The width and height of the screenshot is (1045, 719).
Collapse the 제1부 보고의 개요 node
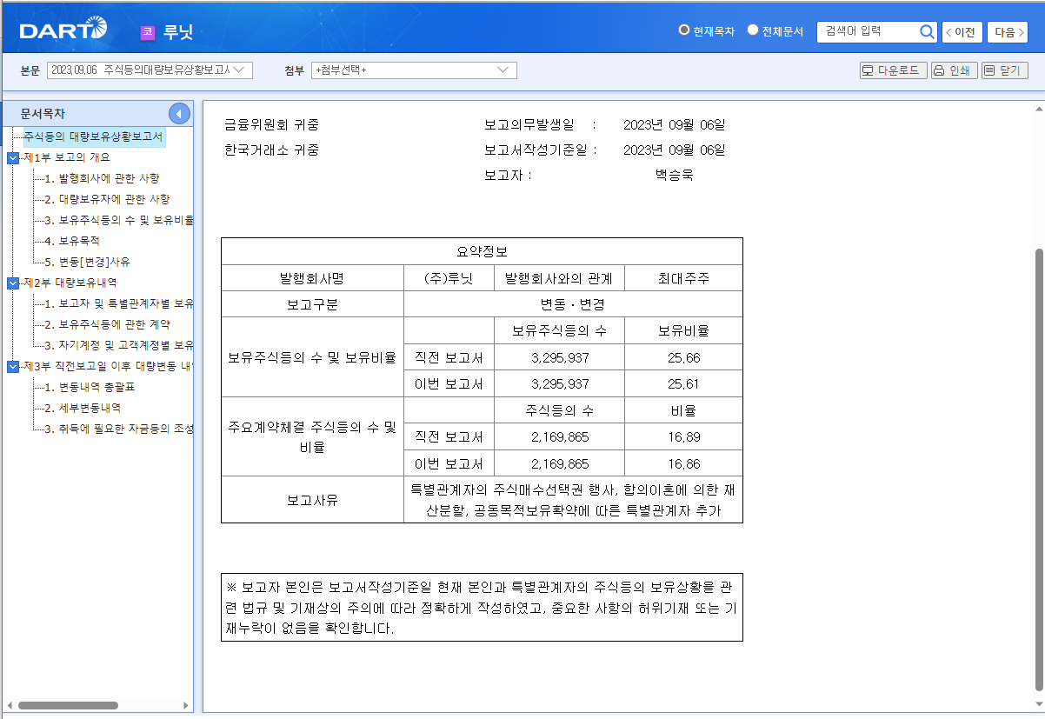click(x=12, y=157)
